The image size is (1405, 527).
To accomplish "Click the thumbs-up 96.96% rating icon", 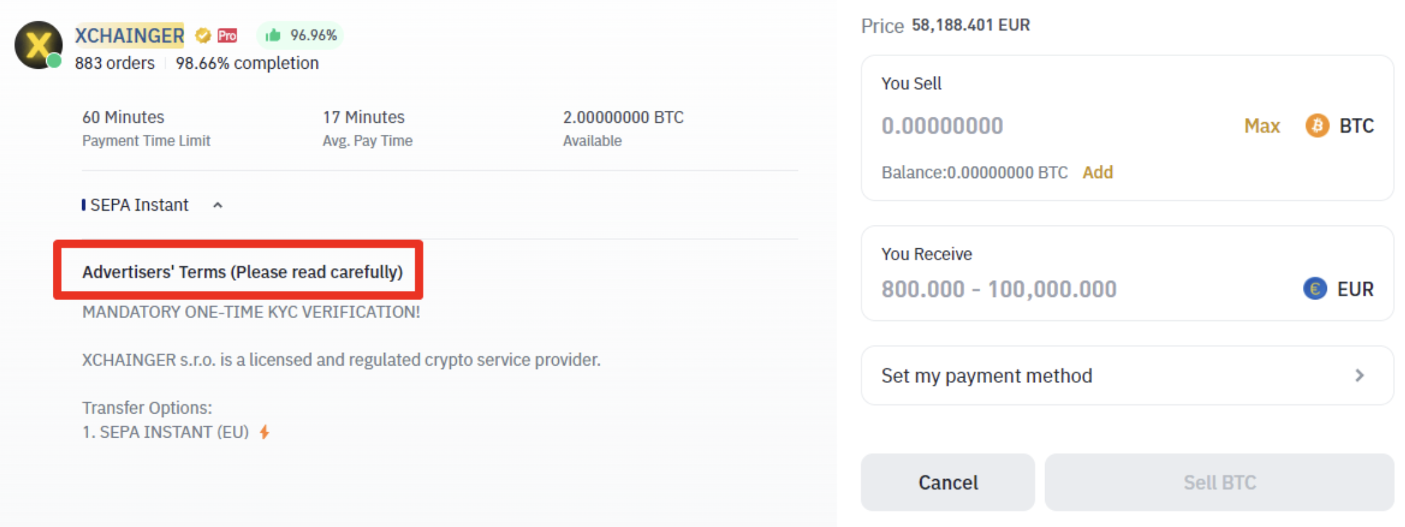I will [x=272, y=35].
